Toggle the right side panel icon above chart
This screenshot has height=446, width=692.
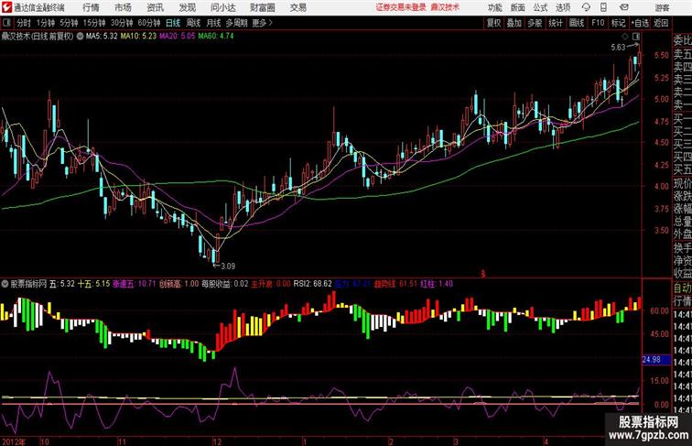click(636, 37)
